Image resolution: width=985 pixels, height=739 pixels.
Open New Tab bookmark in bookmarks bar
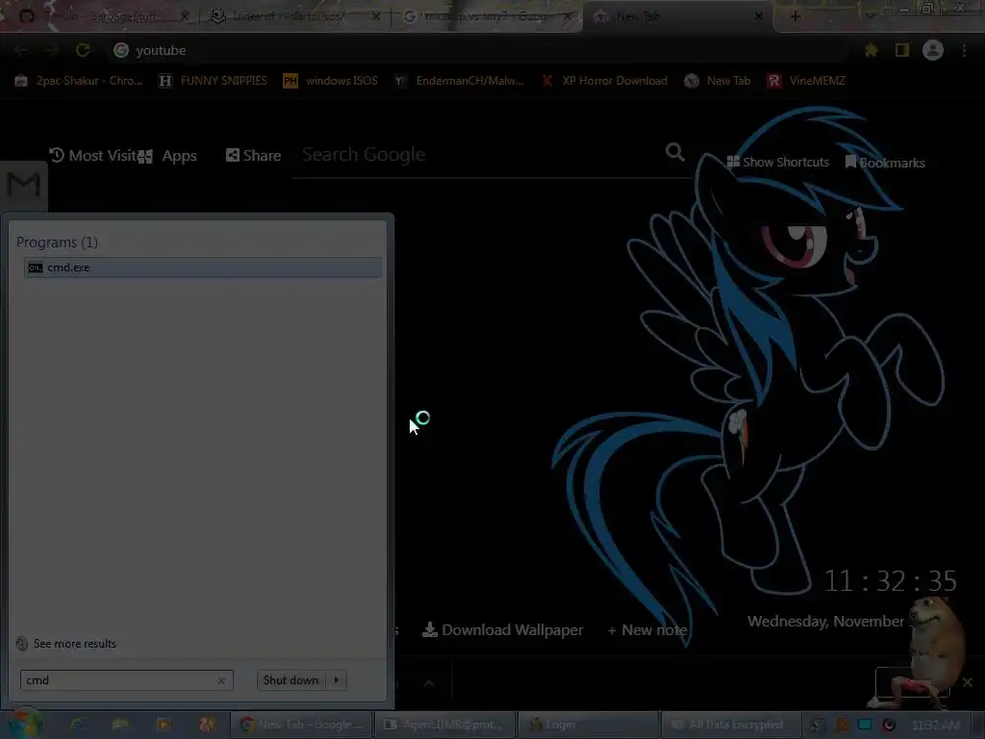(x=718, y=81)
